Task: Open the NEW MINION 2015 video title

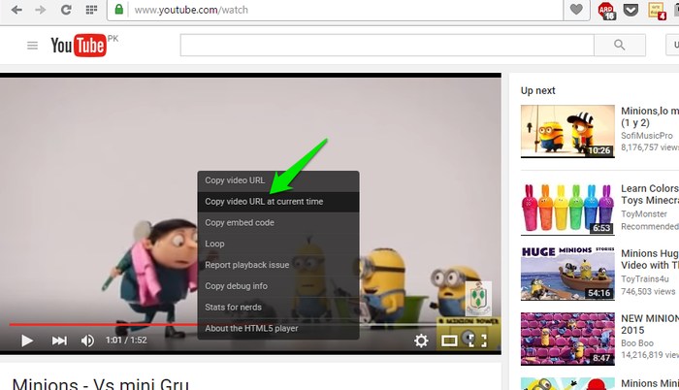Action: pos(650,324)
